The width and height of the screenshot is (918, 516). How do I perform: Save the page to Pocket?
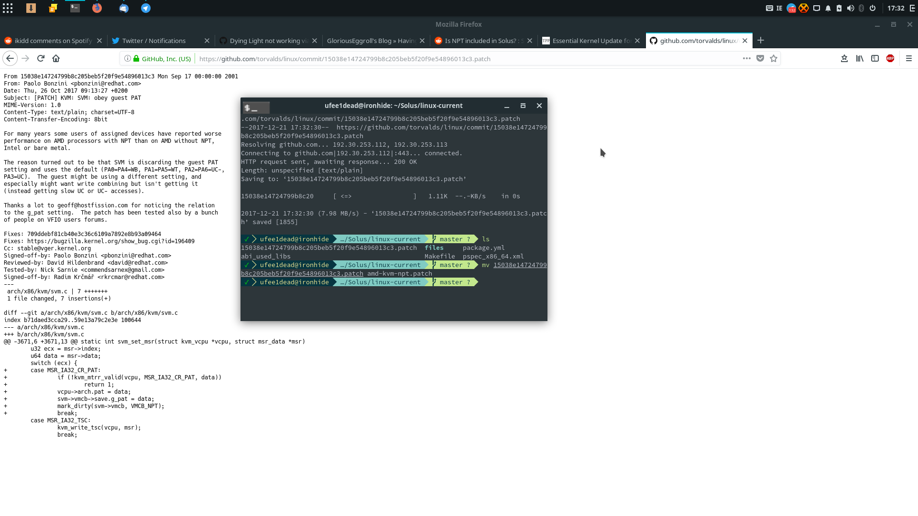pos(760,58)
